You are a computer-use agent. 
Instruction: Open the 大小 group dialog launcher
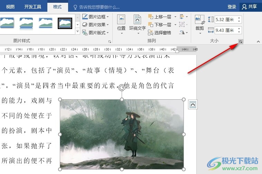(241, 42)
